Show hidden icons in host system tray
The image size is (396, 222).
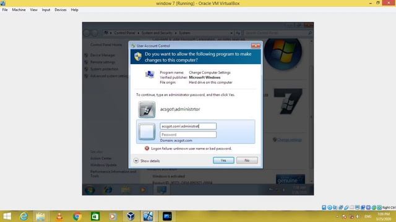337,216
